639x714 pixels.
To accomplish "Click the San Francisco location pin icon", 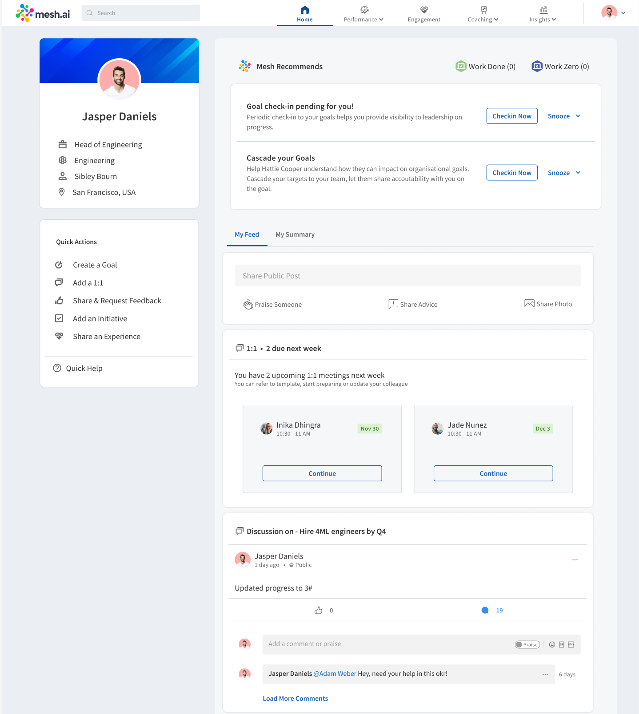I will [x=62, y=192].
